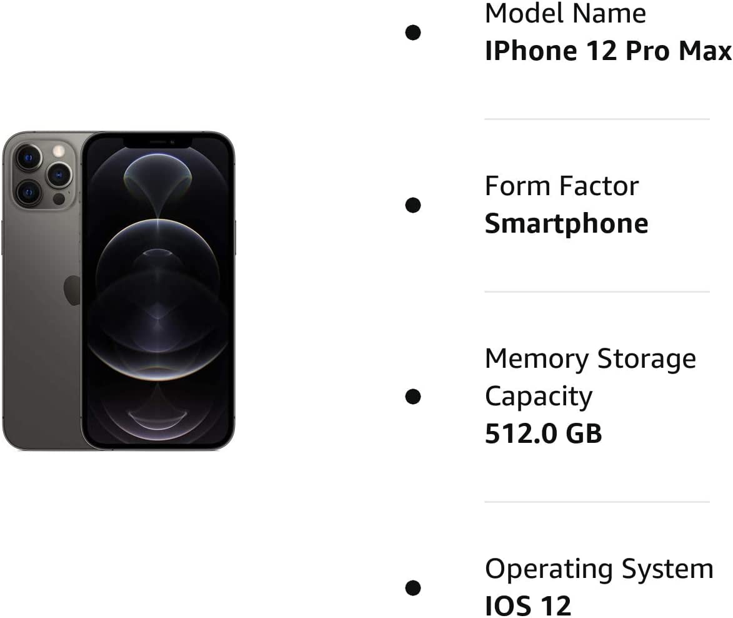Select the "Operating System" label
The image size is (733, 618).
coord(599,569)
